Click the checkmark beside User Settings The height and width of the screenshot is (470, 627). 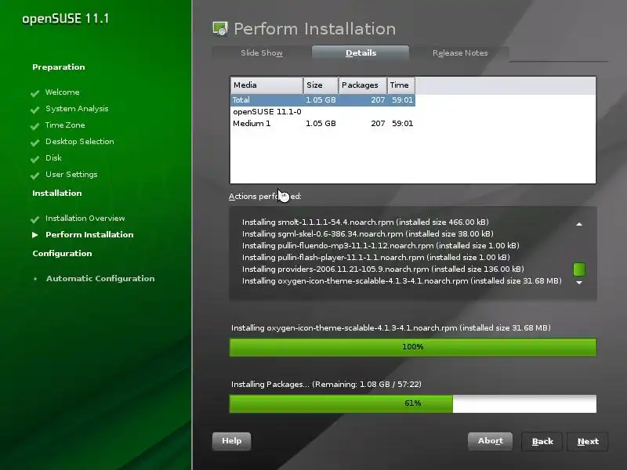[34, 175]
